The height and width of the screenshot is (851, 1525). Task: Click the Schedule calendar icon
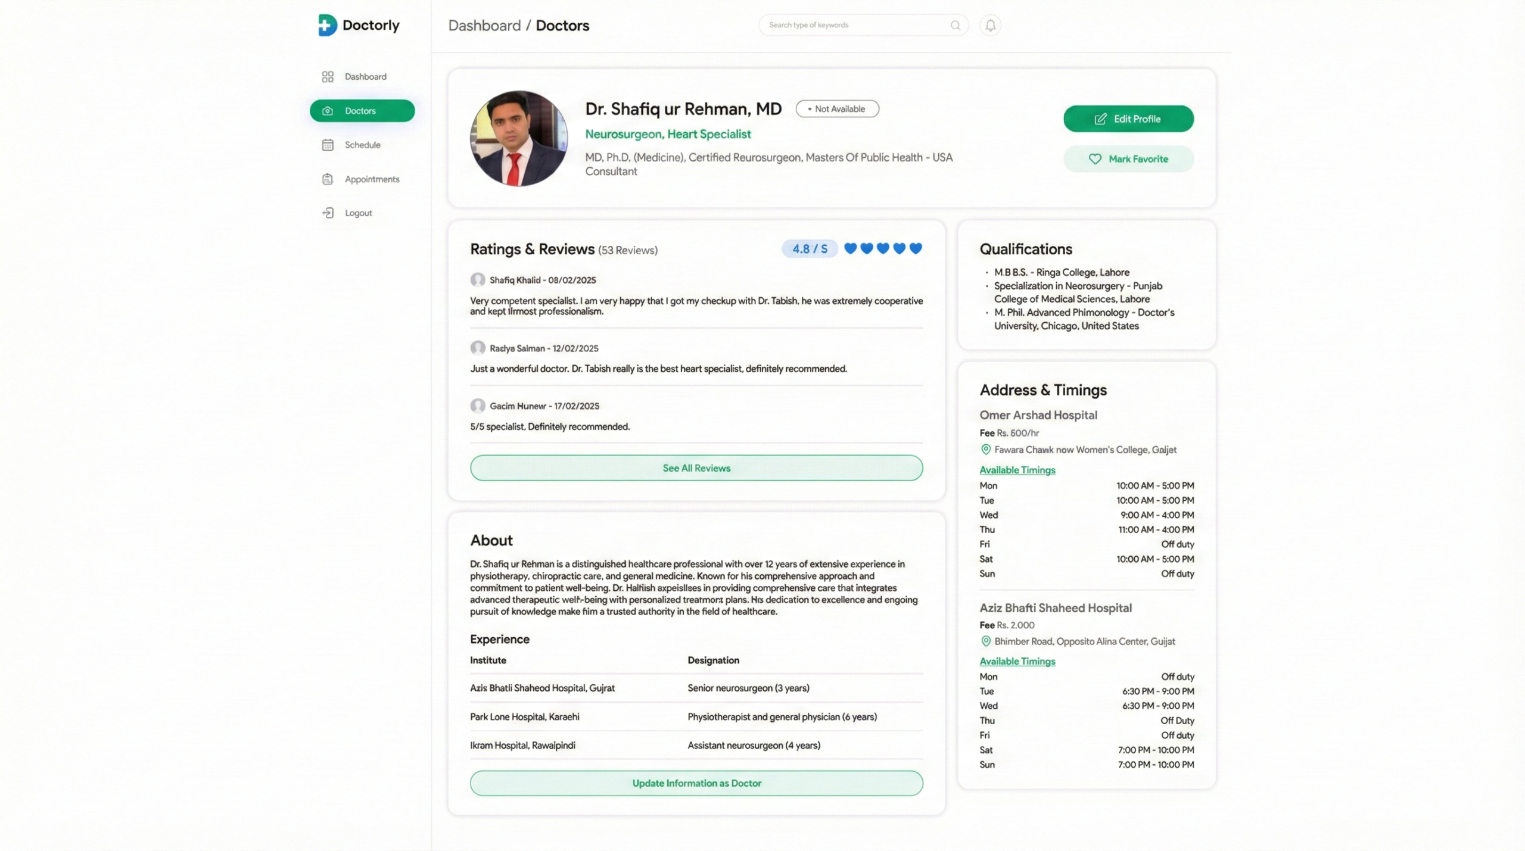pyautogui.click(x=328, y=145)
